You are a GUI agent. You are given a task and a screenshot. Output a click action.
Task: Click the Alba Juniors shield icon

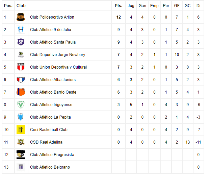click(21, 80)
